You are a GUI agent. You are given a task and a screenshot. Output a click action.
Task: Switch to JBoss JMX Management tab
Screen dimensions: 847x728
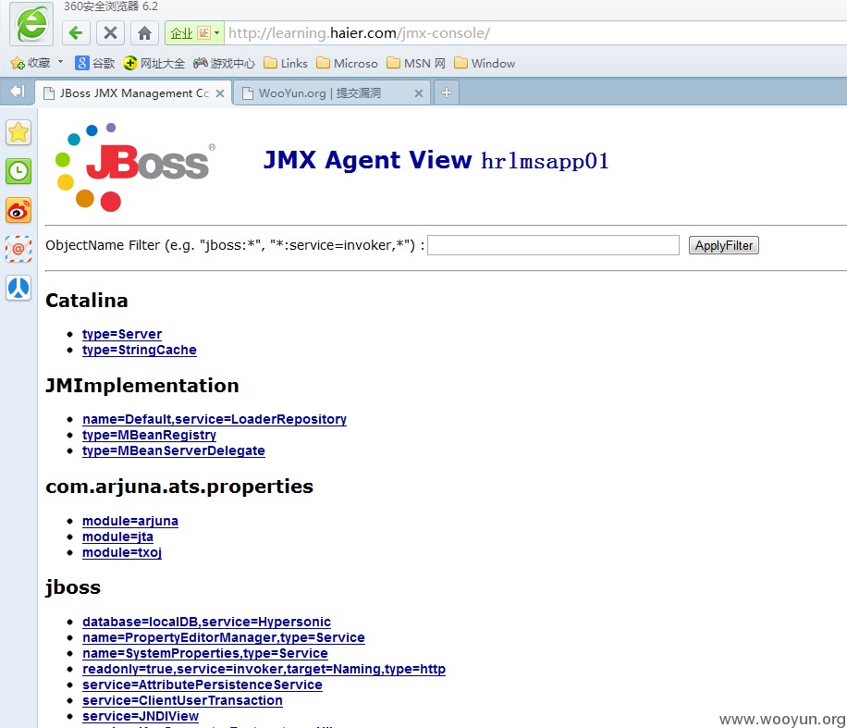133,93
